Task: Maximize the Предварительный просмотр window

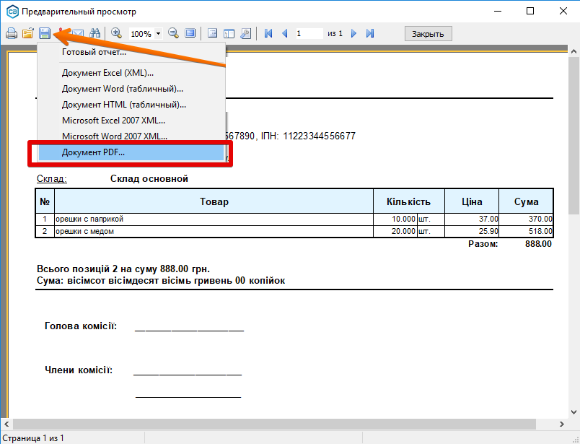Action: click(530, 11)
